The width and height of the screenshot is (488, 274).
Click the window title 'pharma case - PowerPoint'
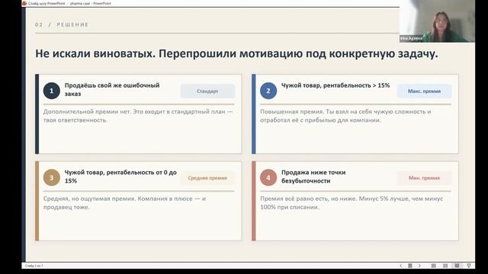(x=91, y=3)
